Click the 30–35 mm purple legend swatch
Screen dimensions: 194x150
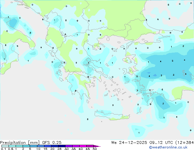point(69,146)
